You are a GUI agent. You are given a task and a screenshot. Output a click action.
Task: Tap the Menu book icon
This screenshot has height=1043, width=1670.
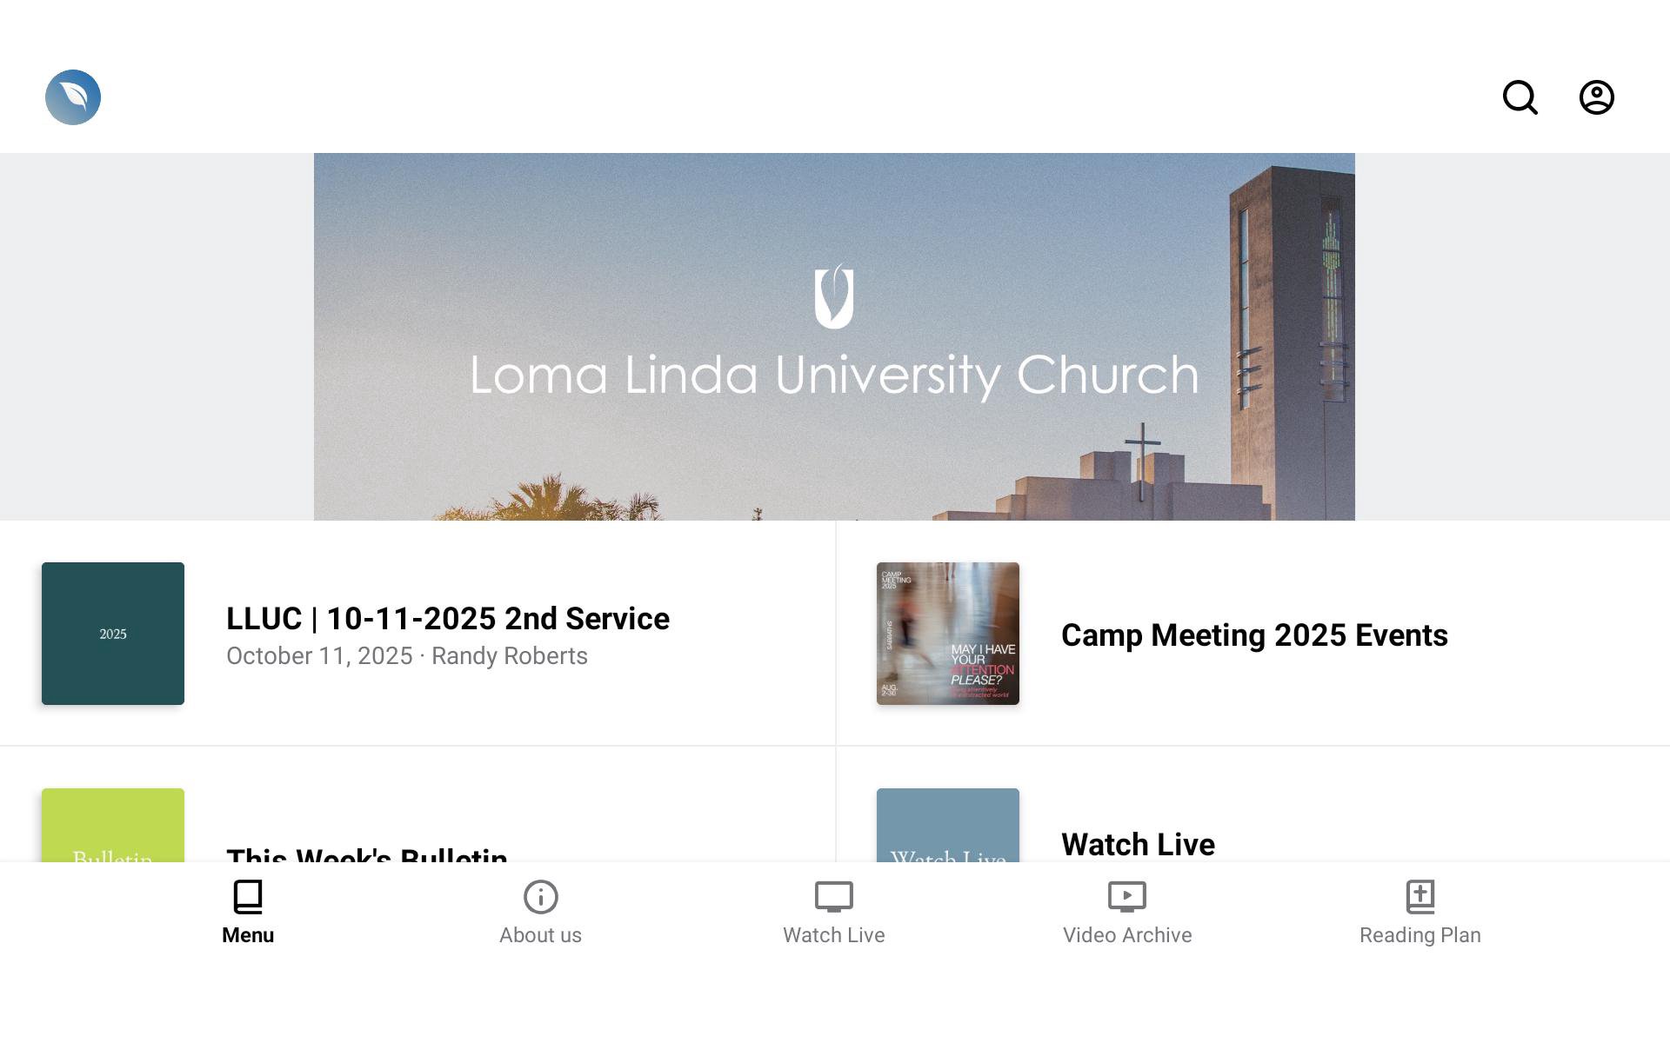248,897
